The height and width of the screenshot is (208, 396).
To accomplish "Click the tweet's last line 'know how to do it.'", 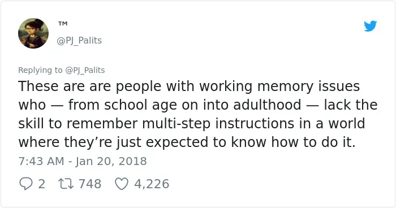I will pyautogui.click(x=293, y=142).
